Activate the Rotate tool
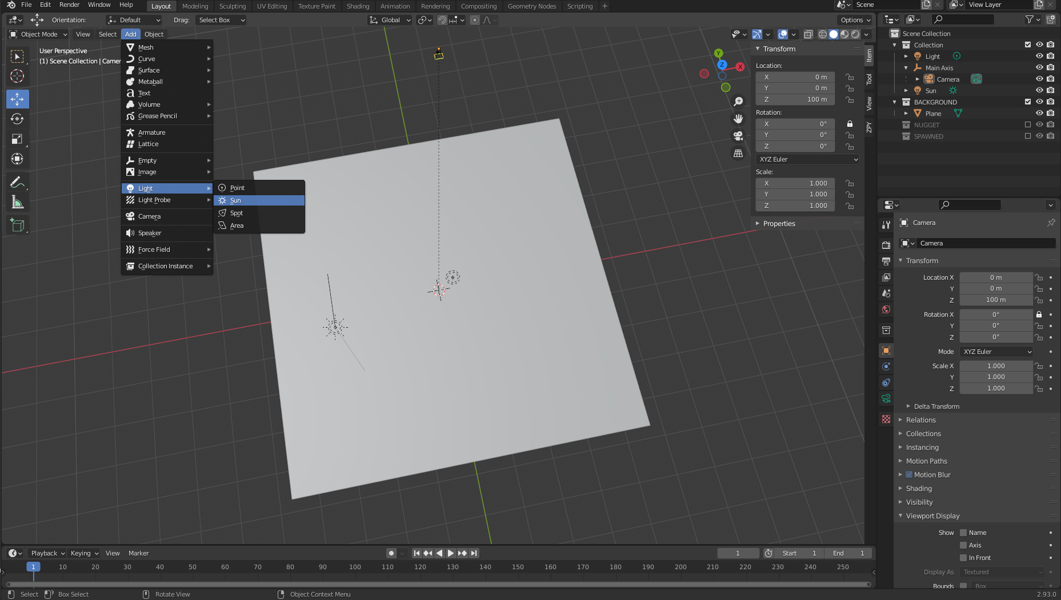 pos(17,119)
